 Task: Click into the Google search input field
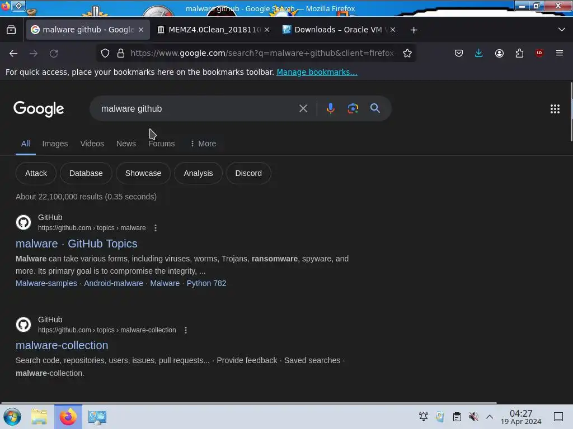click(198, 109)
